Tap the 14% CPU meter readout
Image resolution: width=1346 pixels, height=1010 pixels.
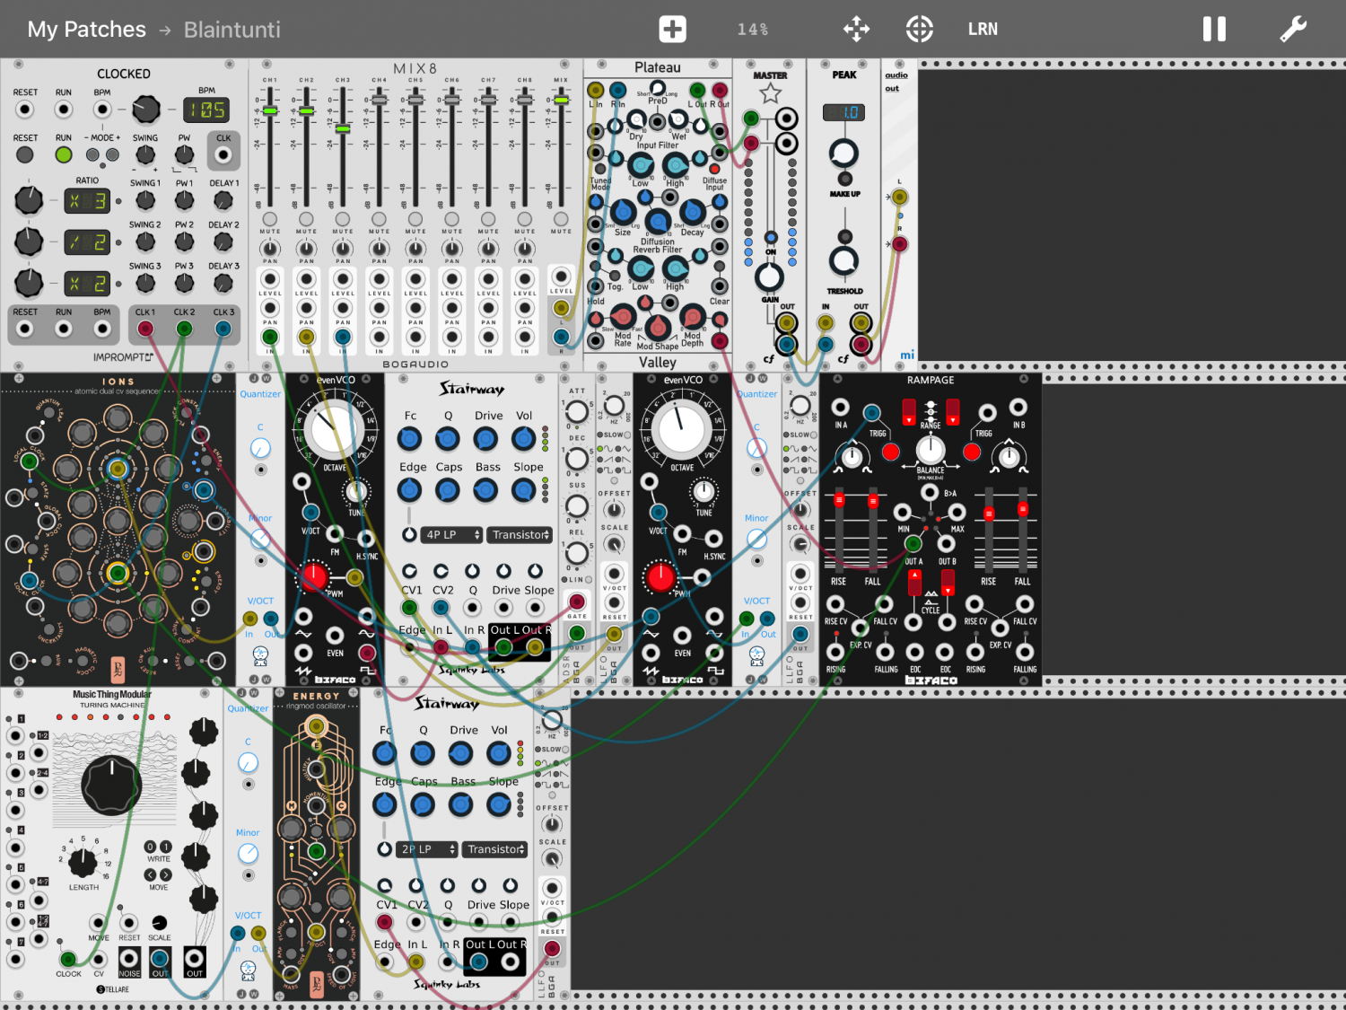click(x=753, y=30)
